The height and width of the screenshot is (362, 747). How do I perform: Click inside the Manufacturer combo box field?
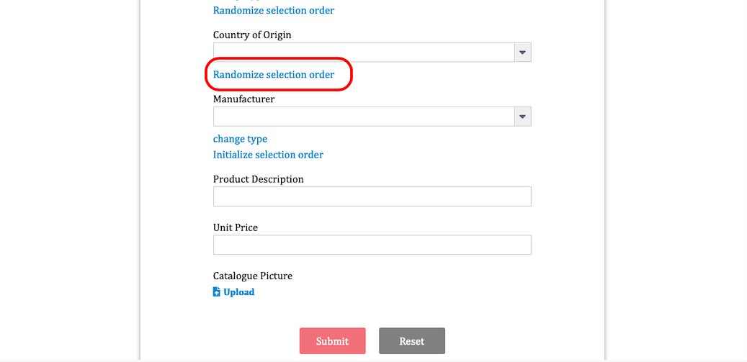pyautogui.click(x=364, y=117)
